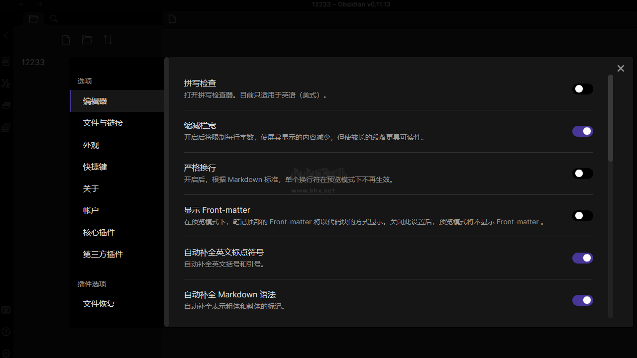Viewport: 637px width, 358px height.
Task: Select the 外观 settings section
Action: point(91,145)
